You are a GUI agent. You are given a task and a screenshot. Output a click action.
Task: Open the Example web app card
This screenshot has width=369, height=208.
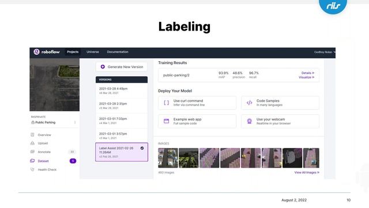point(197,121)
